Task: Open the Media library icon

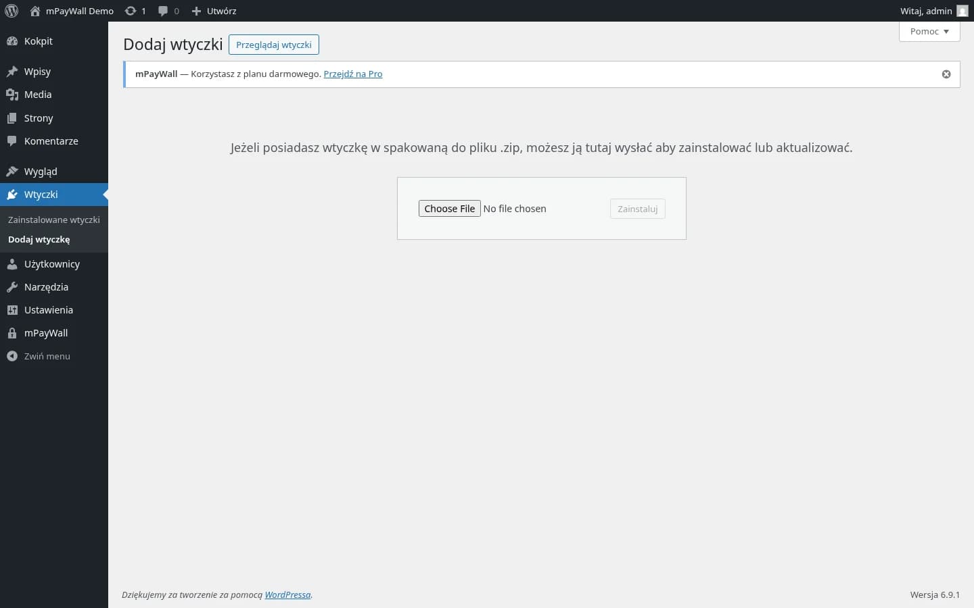Action: click(x=12, y=95)
